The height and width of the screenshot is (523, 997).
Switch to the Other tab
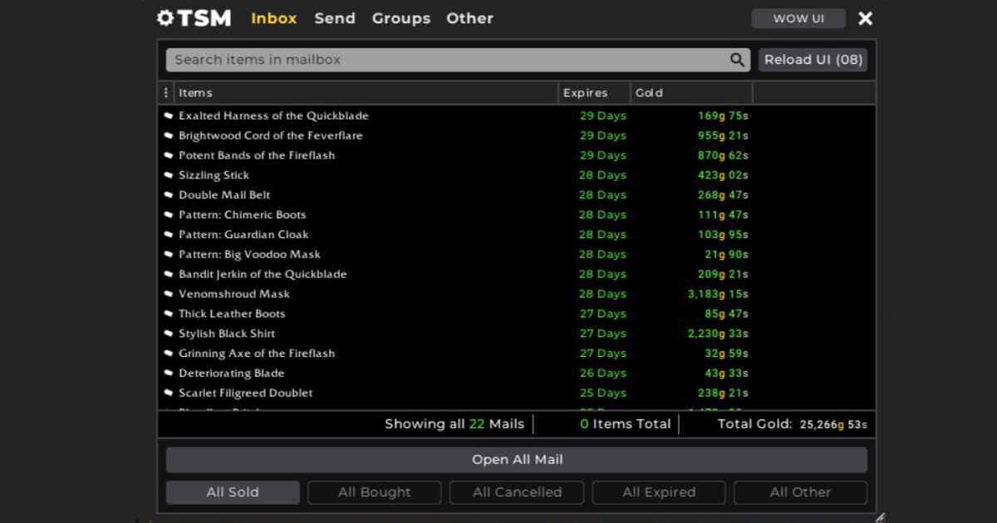(469, 18)
